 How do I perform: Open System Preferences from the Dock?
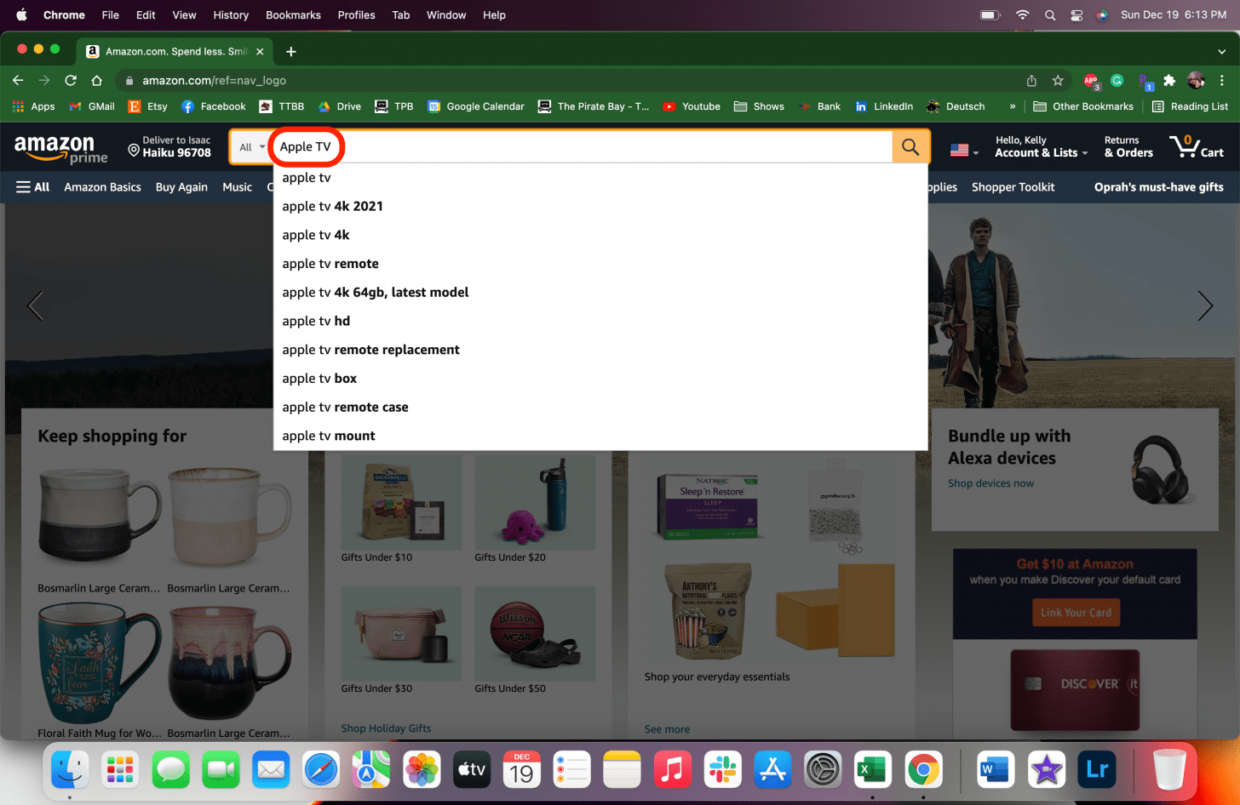pyautogui.click(x=823, y=770)
